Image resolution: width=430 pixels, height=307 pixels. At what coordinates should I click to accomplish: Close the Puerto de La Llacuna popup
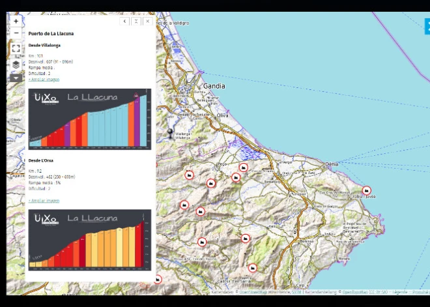click(148, 22)
